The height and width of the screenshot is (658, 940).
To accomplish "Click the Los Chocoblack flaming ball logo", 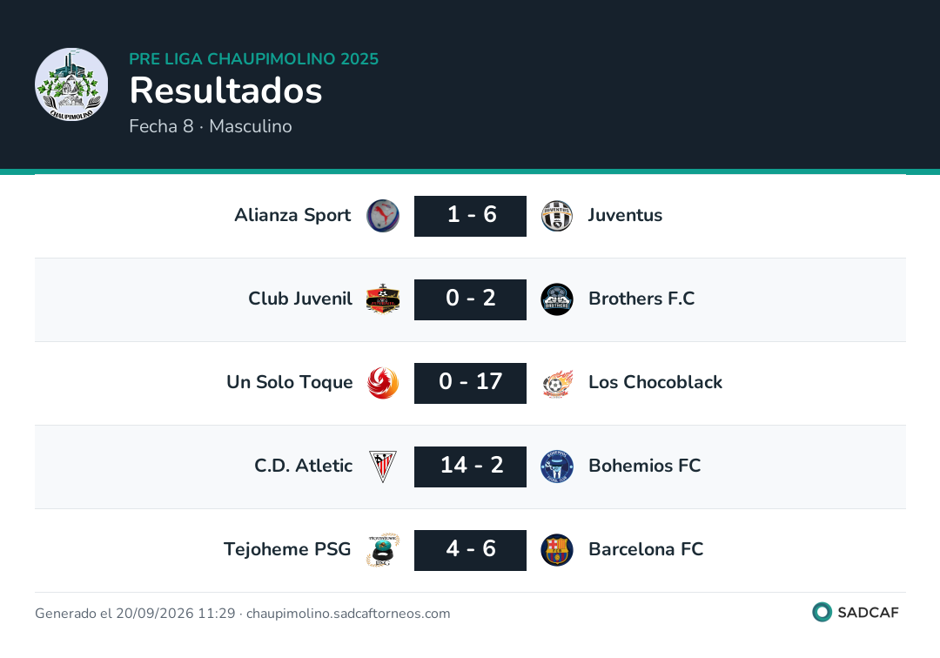I will (557, 383).
